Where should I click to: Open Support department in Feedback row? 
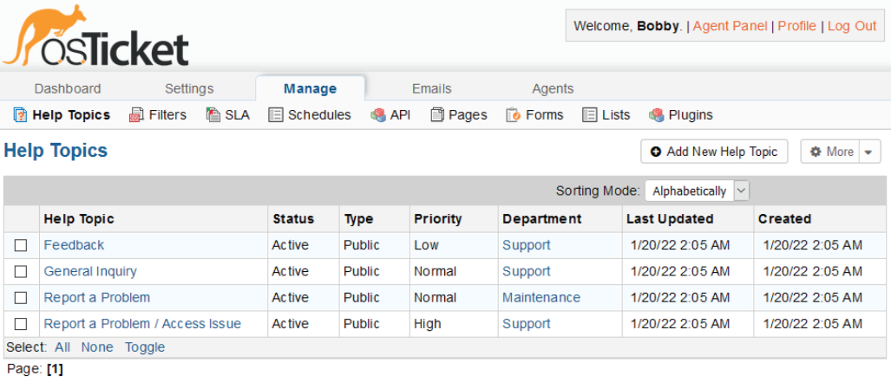(527, 245)
